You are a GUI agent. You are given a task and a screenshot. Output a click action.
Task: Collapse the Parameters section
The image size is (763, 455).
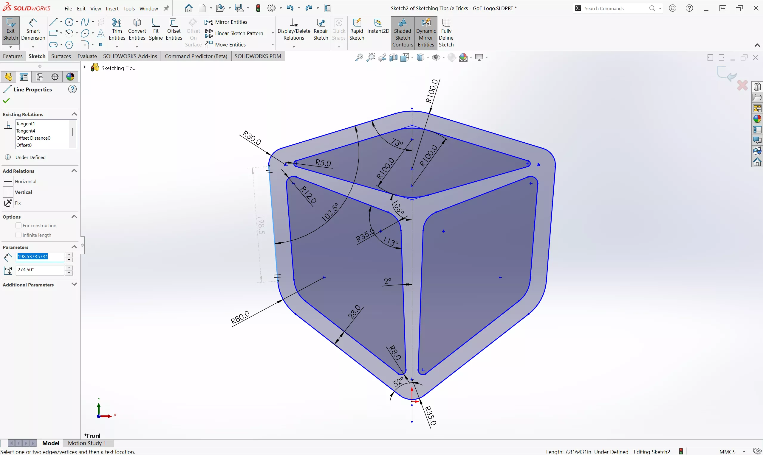[x=74, y=247]
